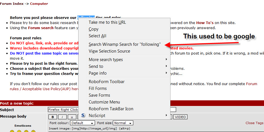Viewport: 264px width, 132px height.
Task: Open the Forum Index link
Action: 12,3
